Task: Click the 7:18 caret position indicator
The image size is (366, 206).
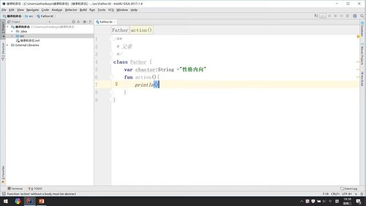Action: (x=325, y=194)
